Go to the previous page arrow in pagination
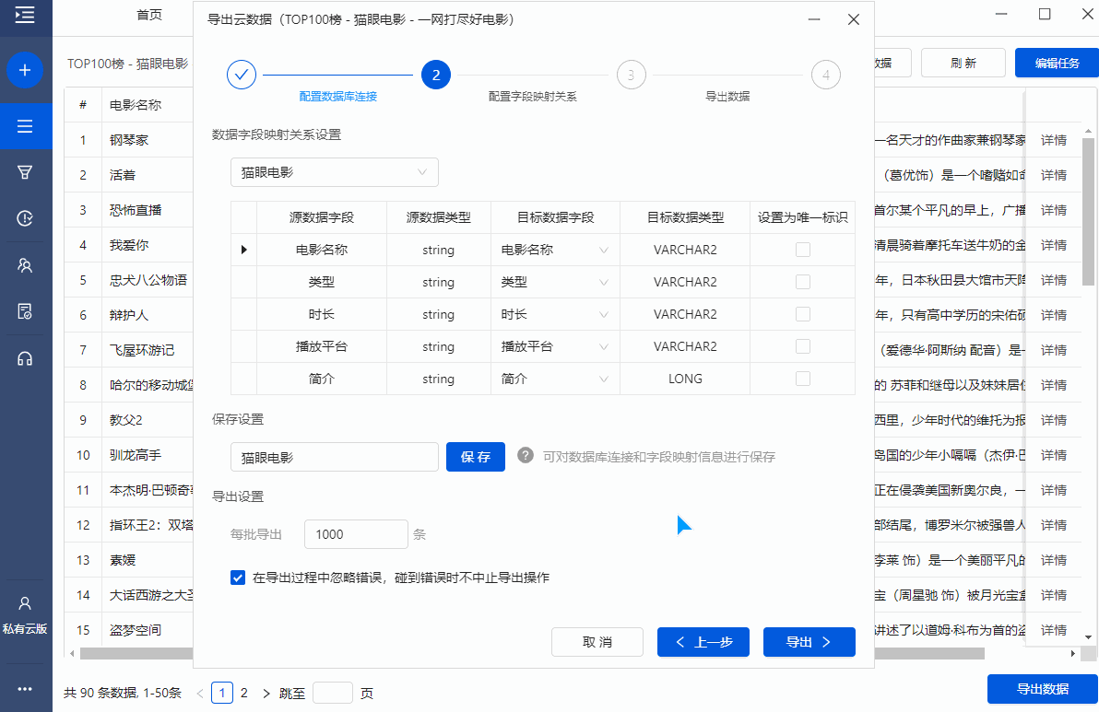The width and height of the screenshot is (1099, 712). click(200, 693)
